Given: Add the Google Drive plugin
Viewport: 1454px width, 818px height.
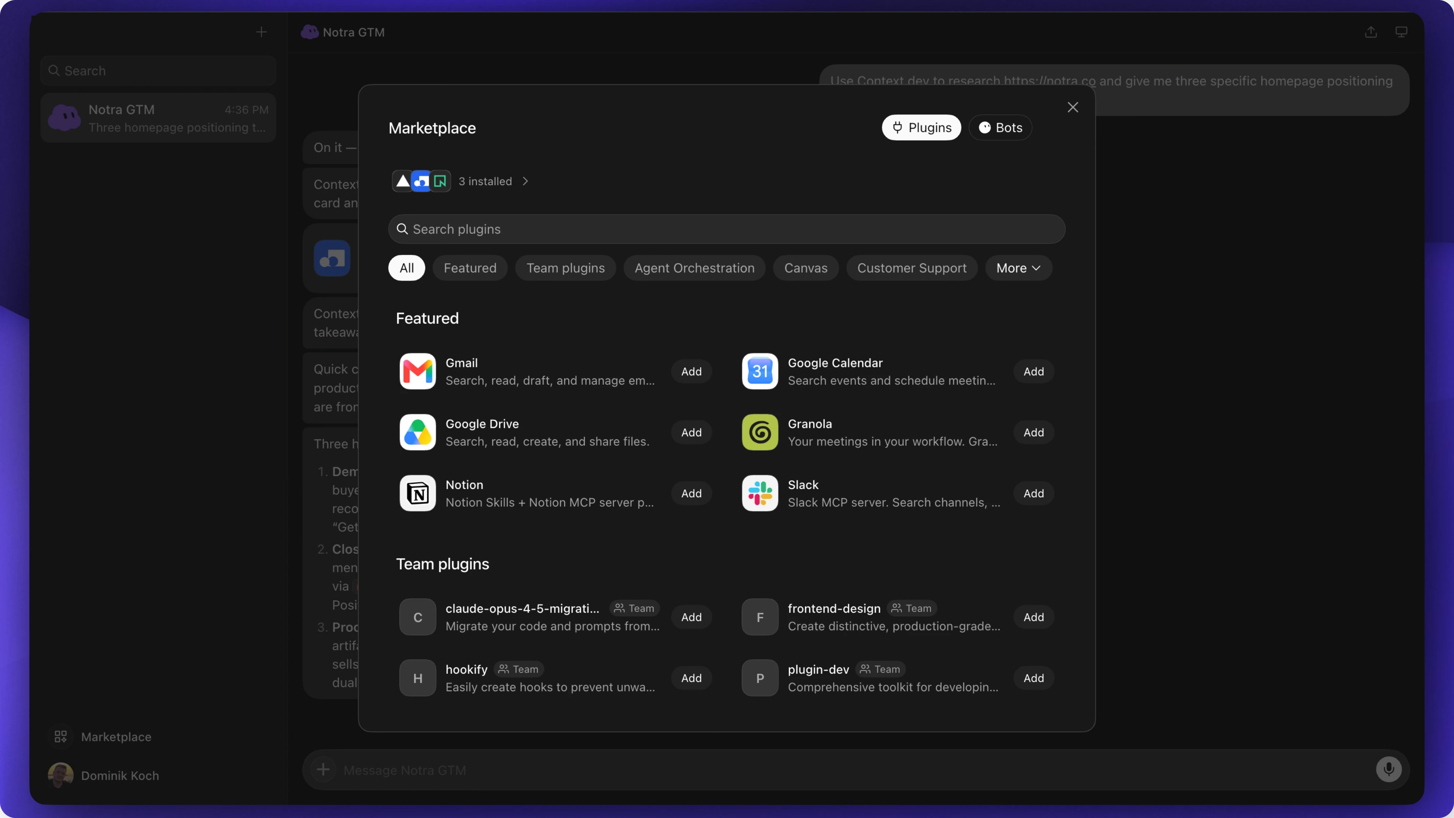Looking at the screenshot, I should 691,432.
